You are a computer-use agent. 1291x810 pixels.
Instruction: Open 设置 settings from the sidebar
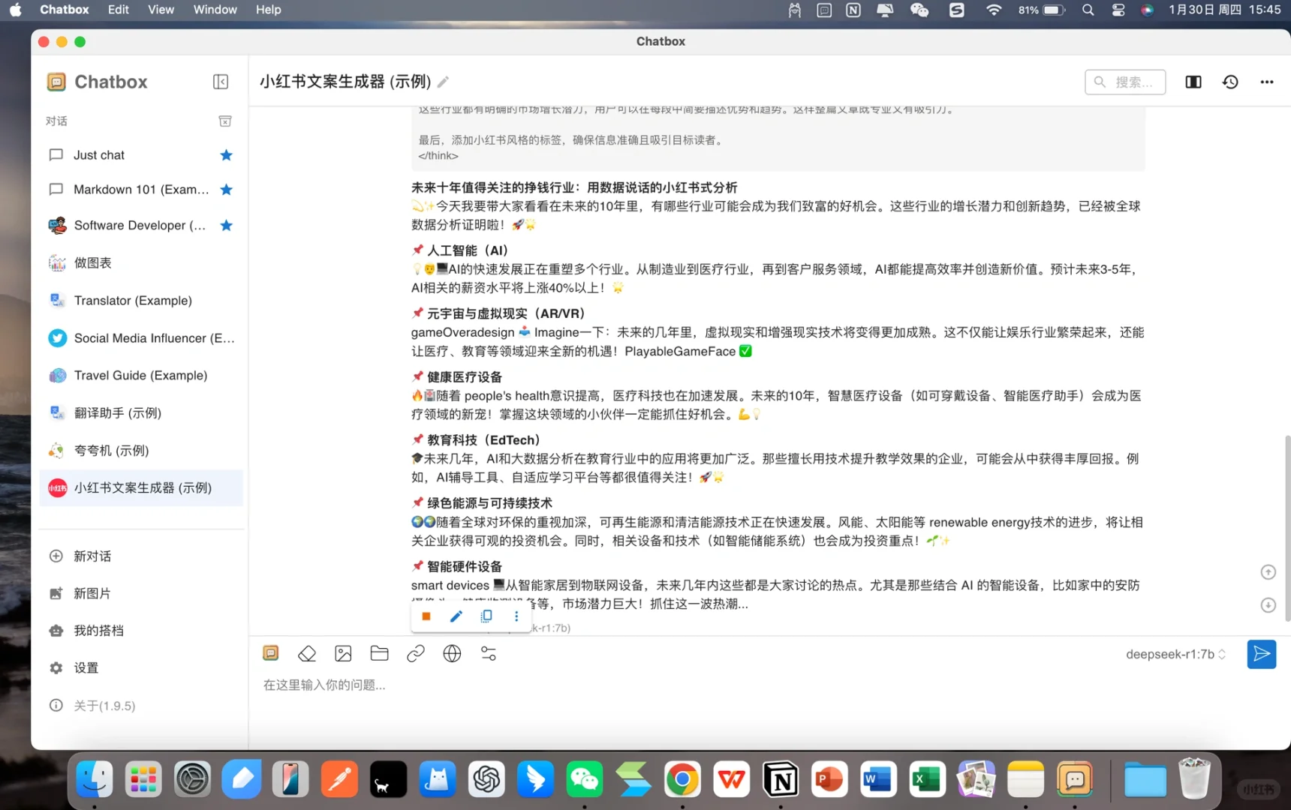coord(86,667)
